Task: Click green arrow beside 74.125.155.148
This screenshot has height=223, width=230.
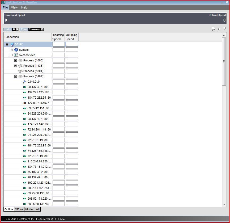Action: (24, 151)
